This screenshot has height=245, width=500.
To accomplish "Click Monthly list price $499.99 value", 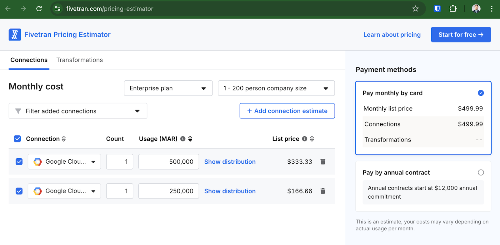I will click(x=470, y=108).
